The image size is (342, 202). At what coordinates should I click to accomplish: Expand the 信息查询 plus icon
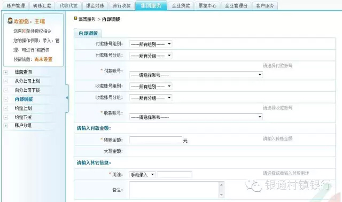tap(6, 72)
